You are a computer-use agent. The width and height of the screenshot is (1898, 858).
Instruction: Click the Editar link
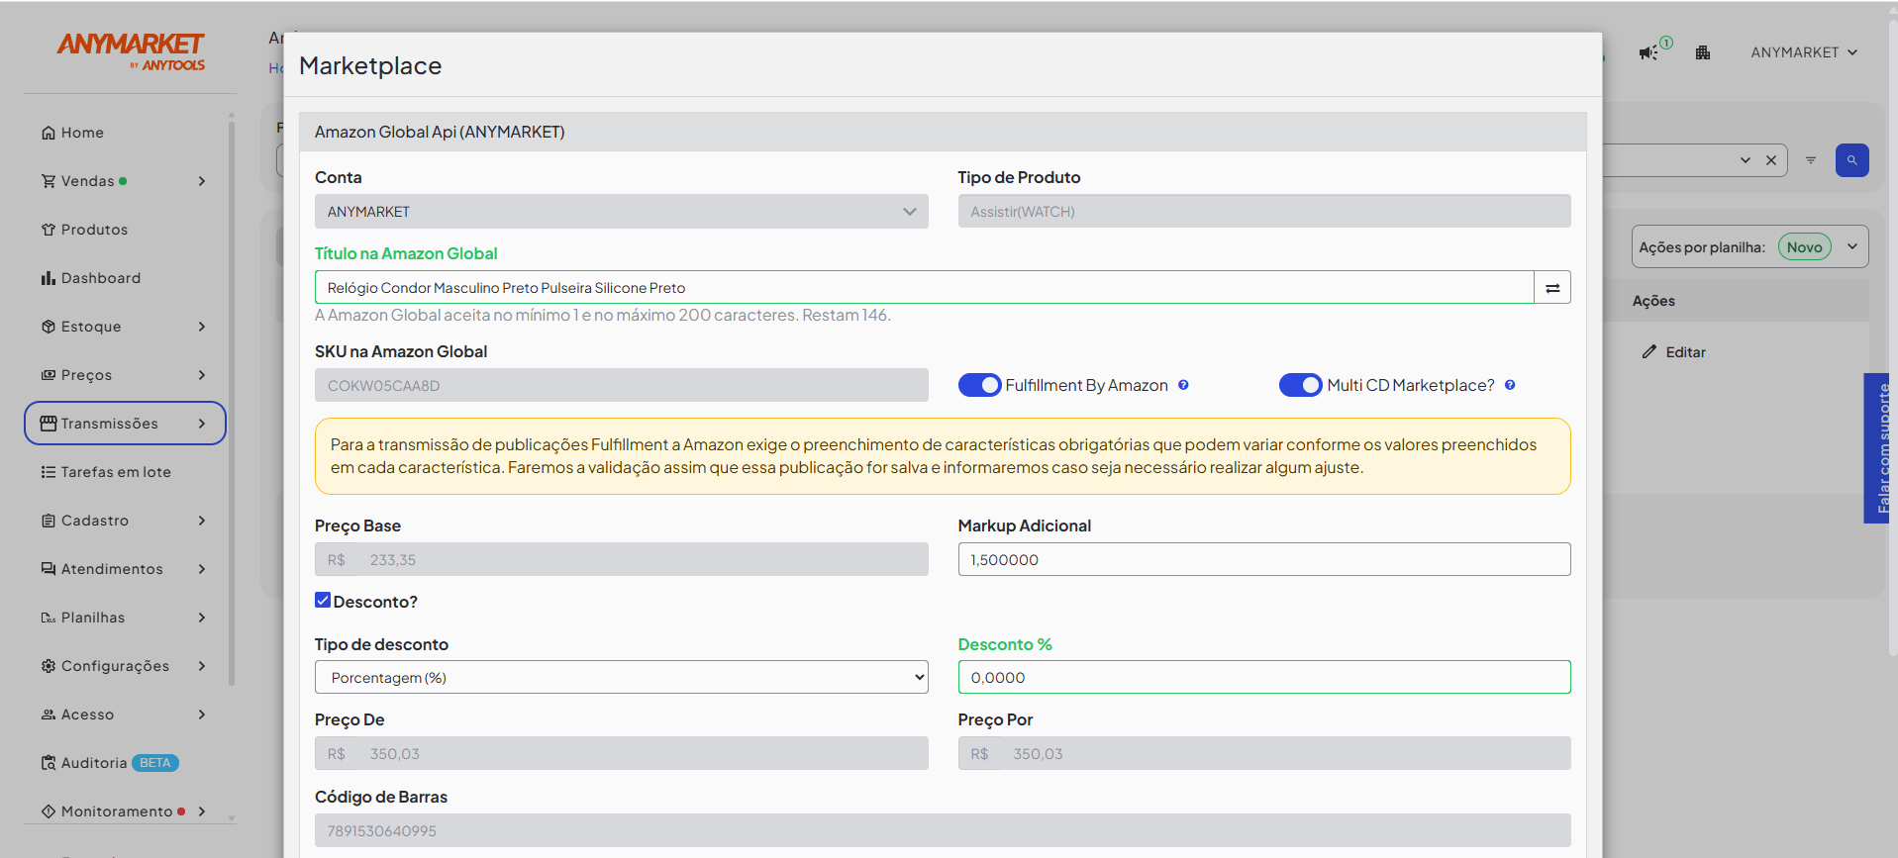click(1685, 352)
